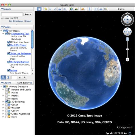Screen dimensions: 135x139
Task: Select the Start tour here item
Action: [x=21, y=42]
